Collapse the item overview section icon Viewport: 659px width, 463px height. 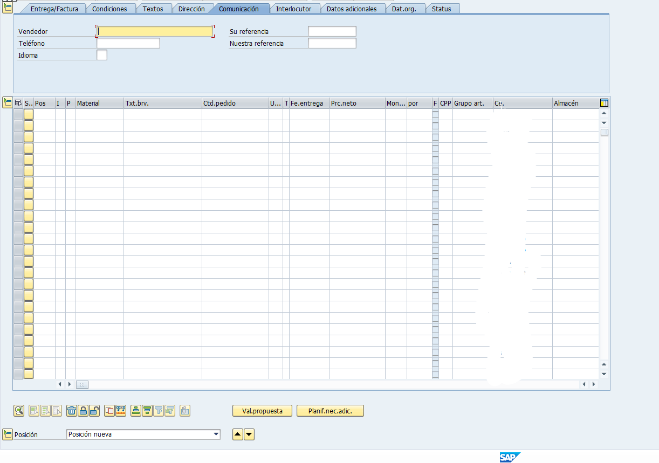tap(8, 102)
